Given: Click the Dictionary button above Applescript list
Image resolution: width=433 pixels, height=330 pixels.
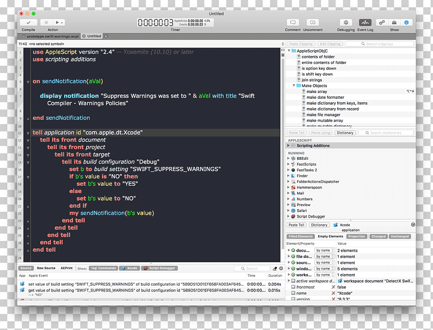Looking at the screenshot, I should coord(345,133).
